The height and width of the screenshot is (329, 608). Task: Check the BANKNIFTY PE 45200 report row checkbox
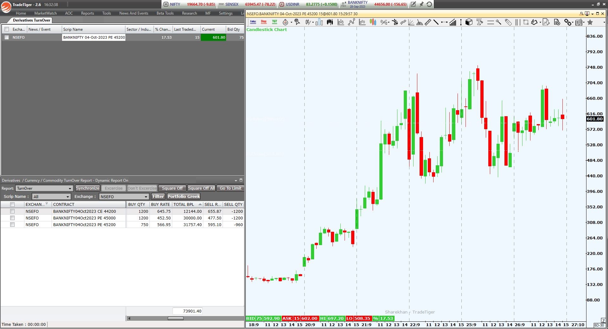click(12, 225)
